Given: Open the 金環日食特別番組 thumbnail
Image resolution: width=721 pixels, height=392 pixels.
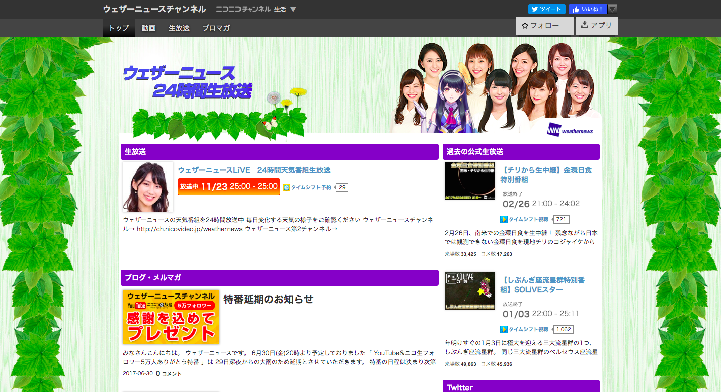Looking at the screenshot, I should [470, 180].
